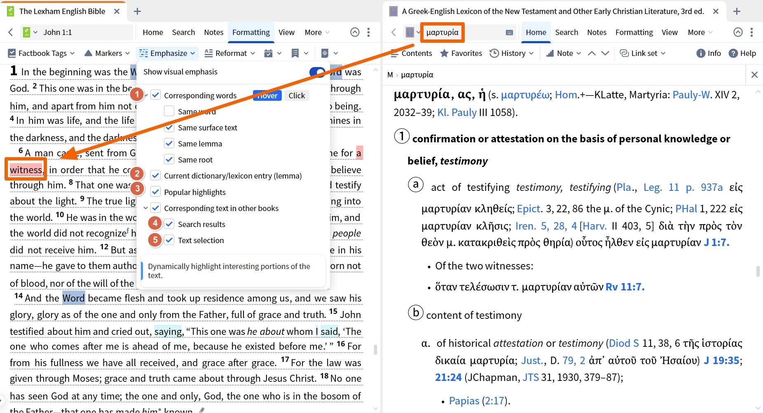Click the calendar reading plan icon

pyautogui.click(x=269, y=53)
